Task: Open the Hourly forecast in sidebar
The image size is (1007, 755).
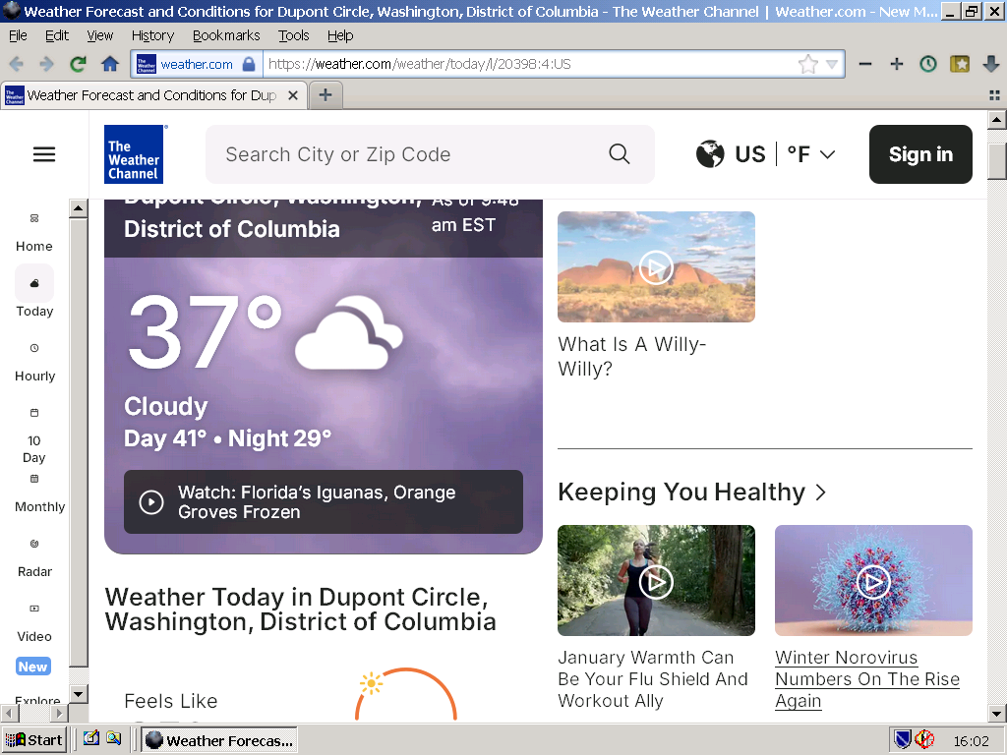Action: click(34, 362)
